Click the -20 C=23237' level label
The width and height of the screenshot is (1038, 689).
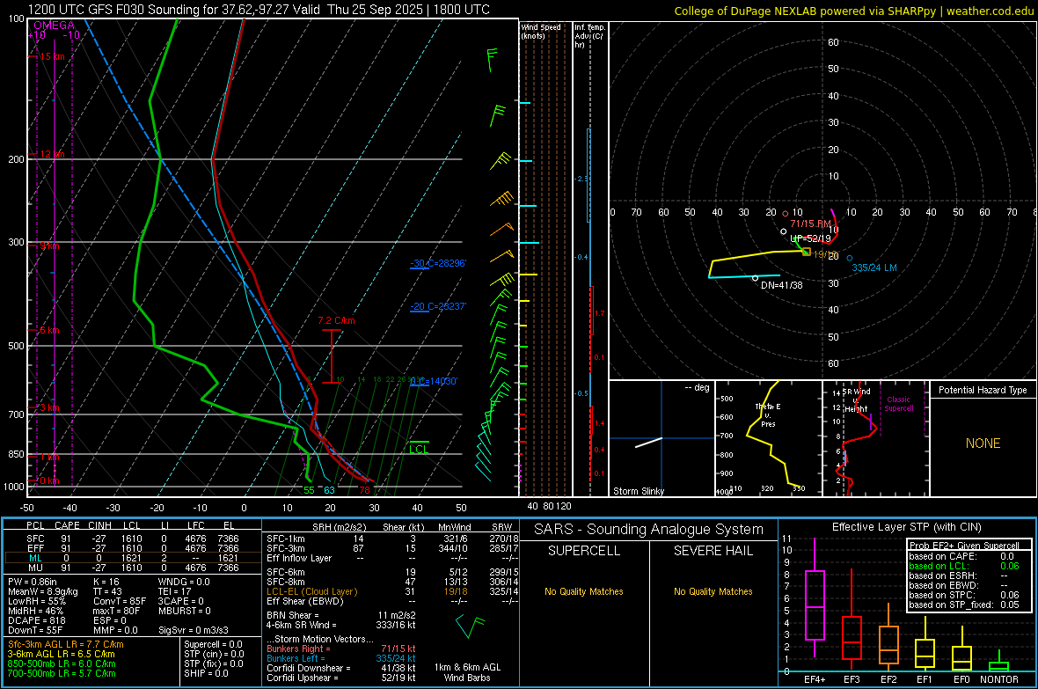click(438, 307)
